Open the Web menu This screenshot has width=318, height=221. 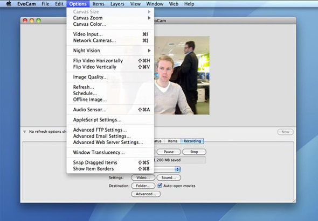174,4
